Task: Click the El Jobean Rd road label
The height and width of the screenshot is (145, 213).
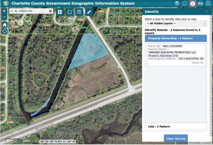Action: 45,127
